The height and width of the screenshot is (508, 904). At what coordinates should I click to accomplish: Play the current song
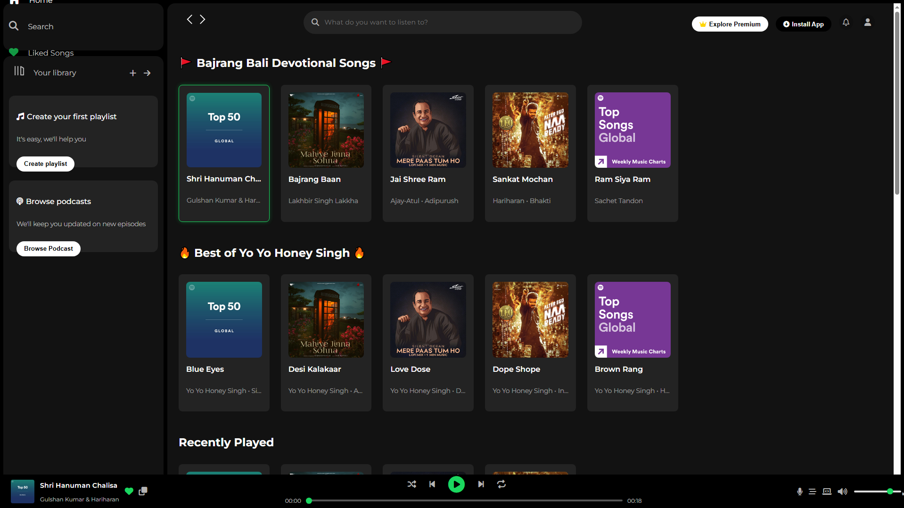point(456,484)
